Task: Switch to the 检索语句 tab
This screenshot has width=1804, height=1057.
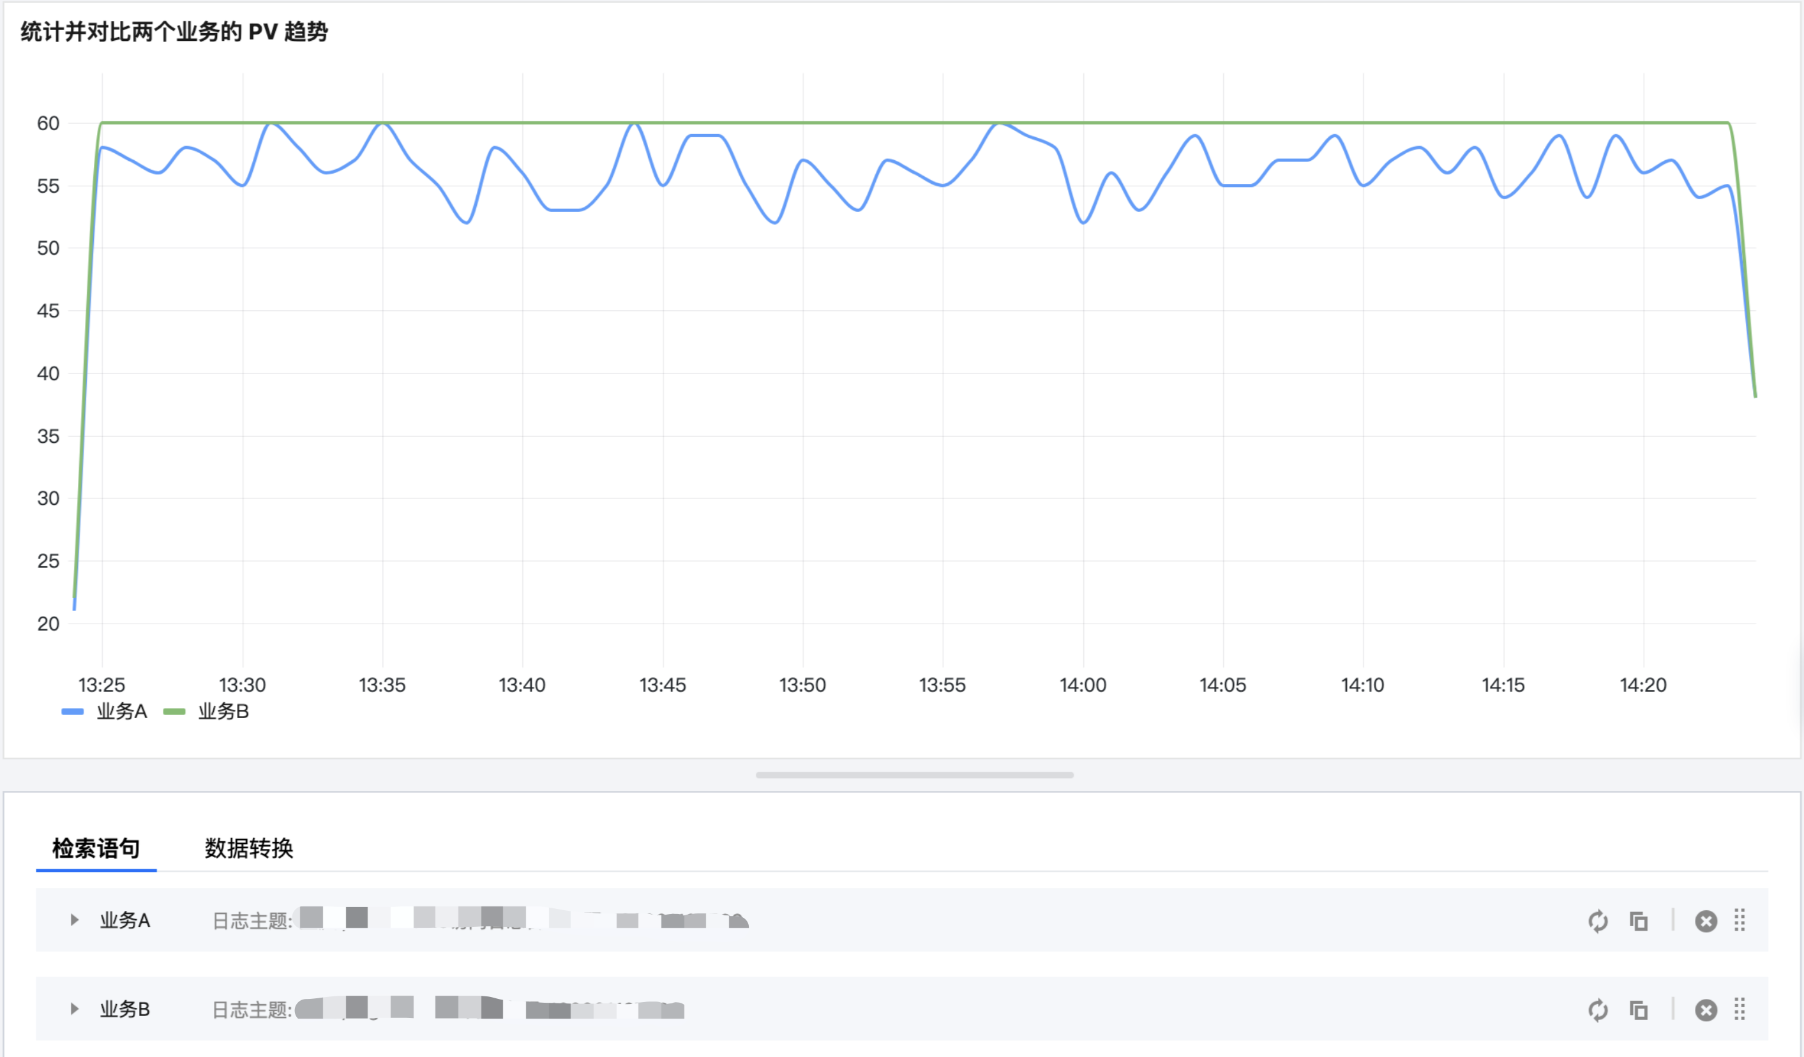Action: 96,849
